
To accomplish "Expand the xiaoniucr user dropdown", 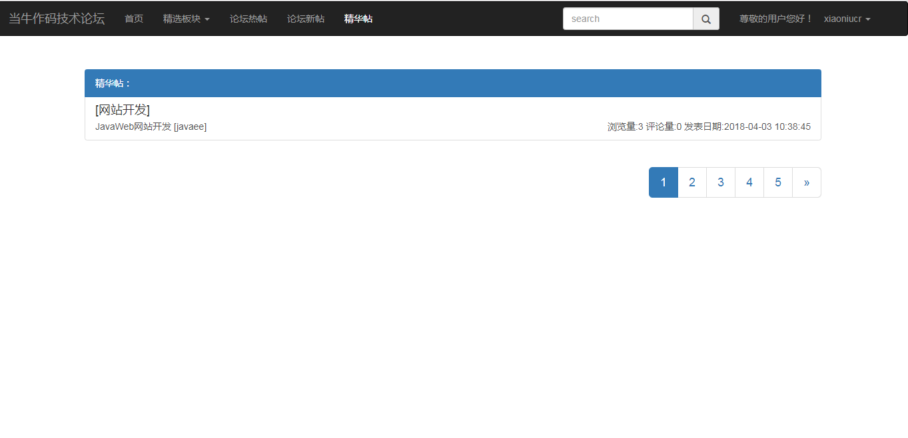I will pyautogui.click(x=847, y=19).
